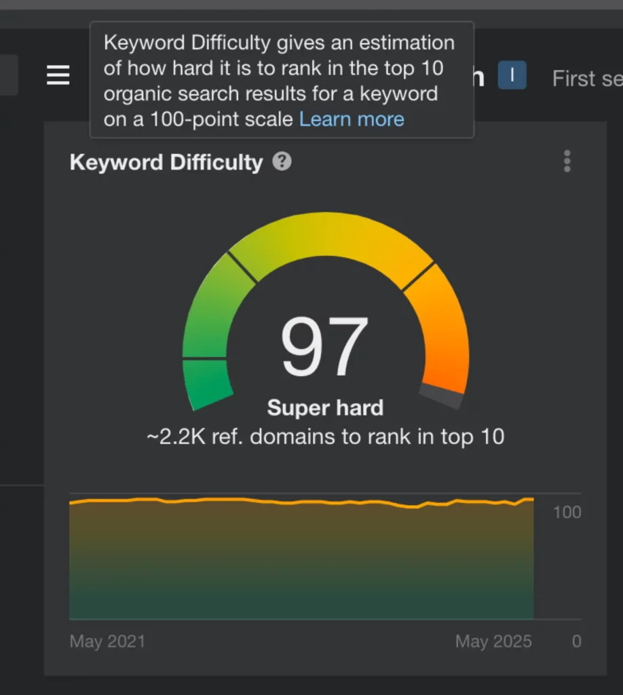623x695 pixels.
Task: Click the May 2021 axis label
Action: point(107,641)
